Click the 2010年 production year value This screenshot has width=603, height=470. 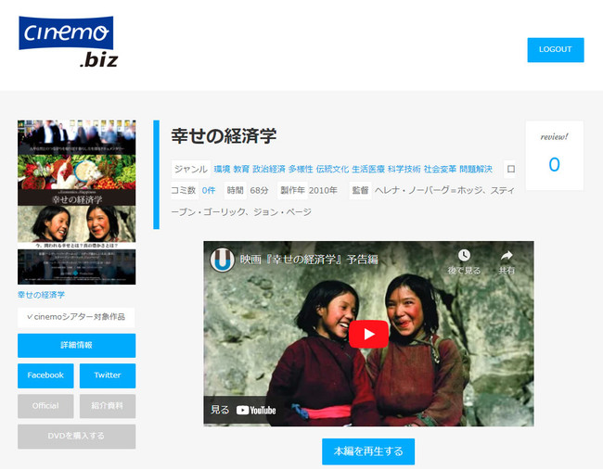(323, 191)
